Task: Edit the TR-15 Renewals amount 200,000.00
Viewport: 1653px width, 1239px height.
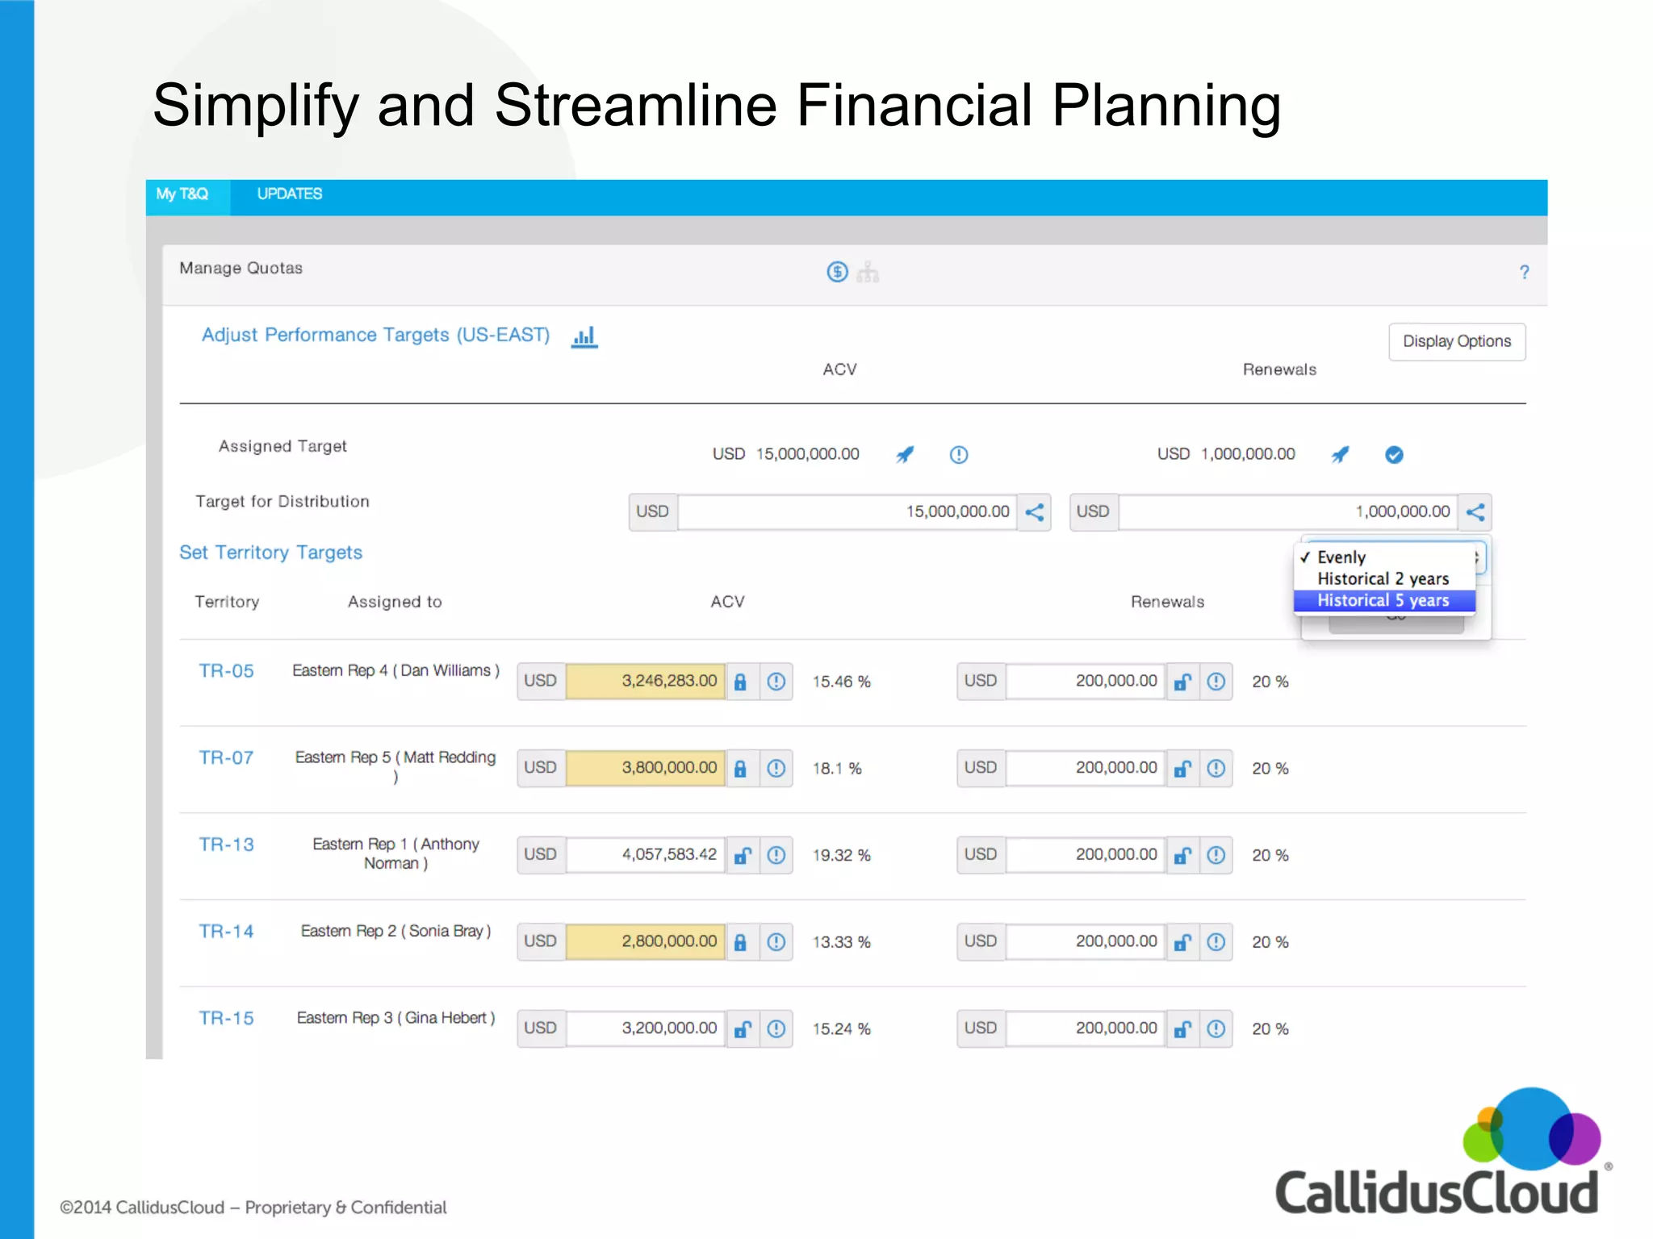Action: point(1086,1028)
